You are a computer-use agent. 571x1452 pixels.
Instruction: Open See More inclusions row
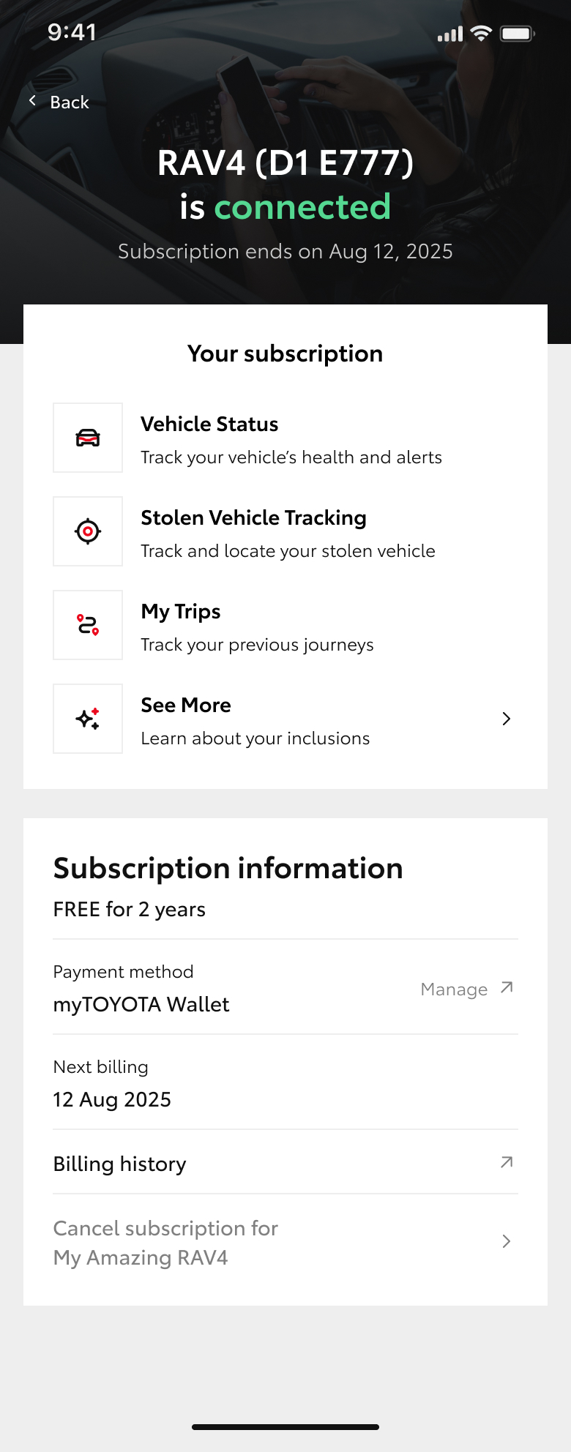[x=256, y=720]
